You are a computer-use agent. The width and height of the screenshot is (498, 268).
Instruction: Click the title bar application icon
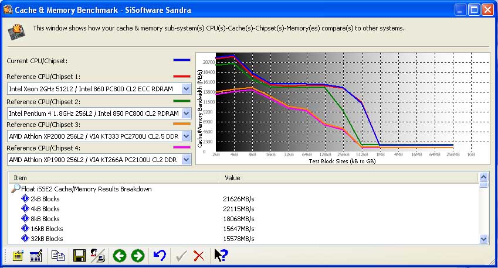(8, 10)
